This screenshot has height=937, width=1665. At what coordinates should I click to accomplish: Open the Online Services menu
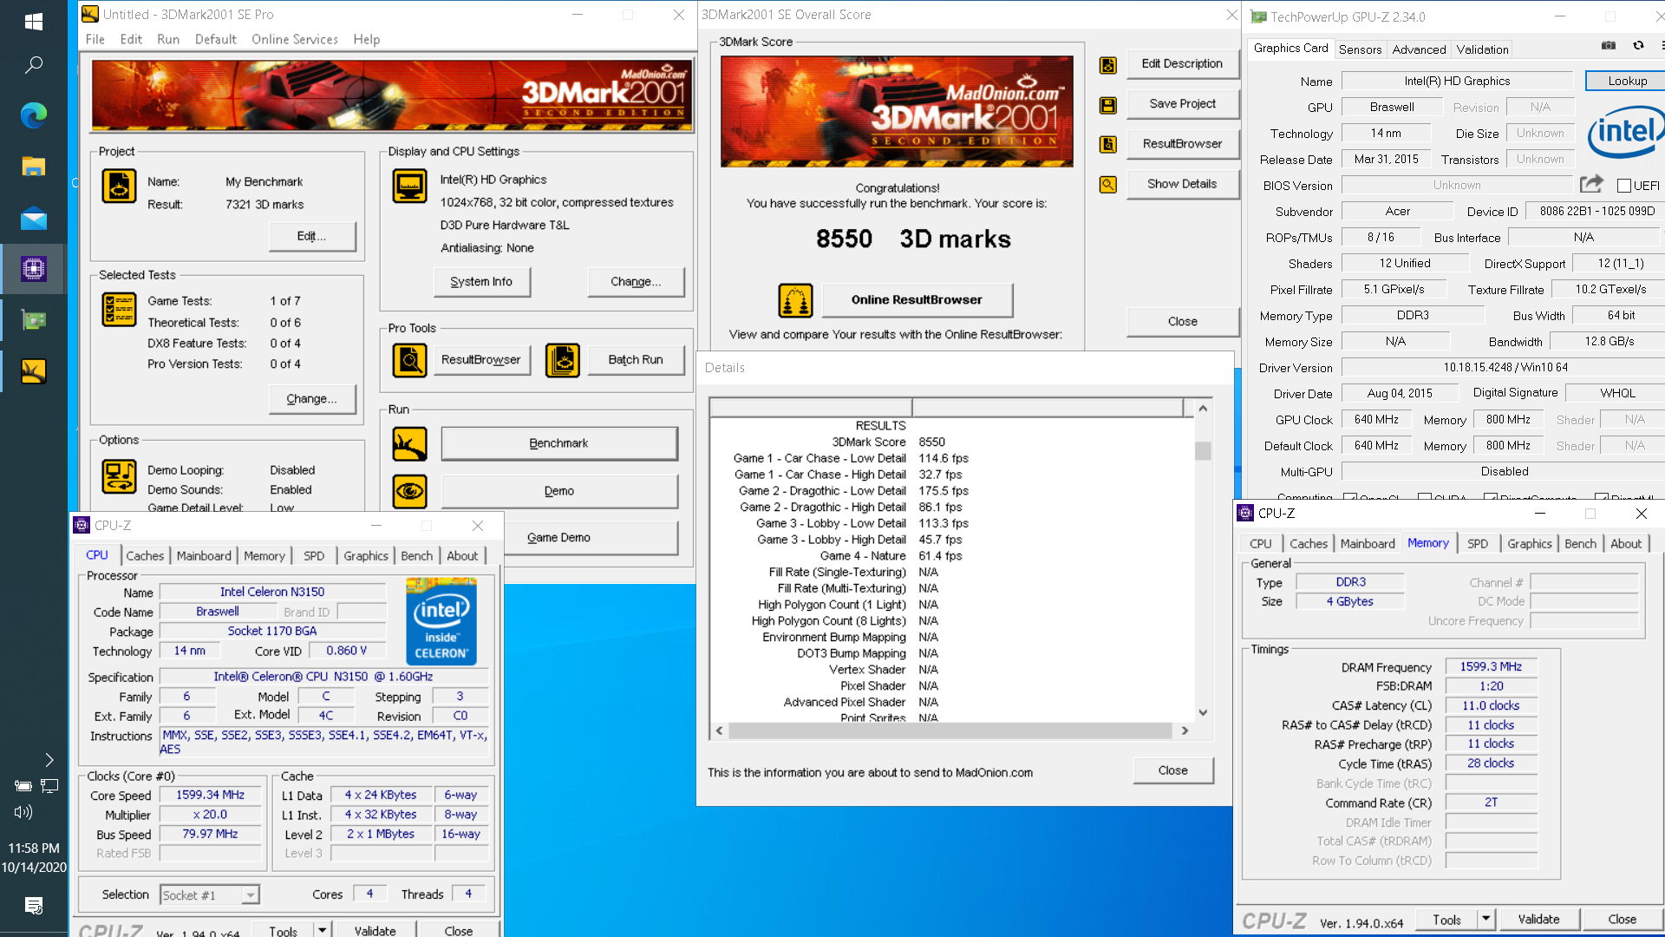(x=295, y=40)
